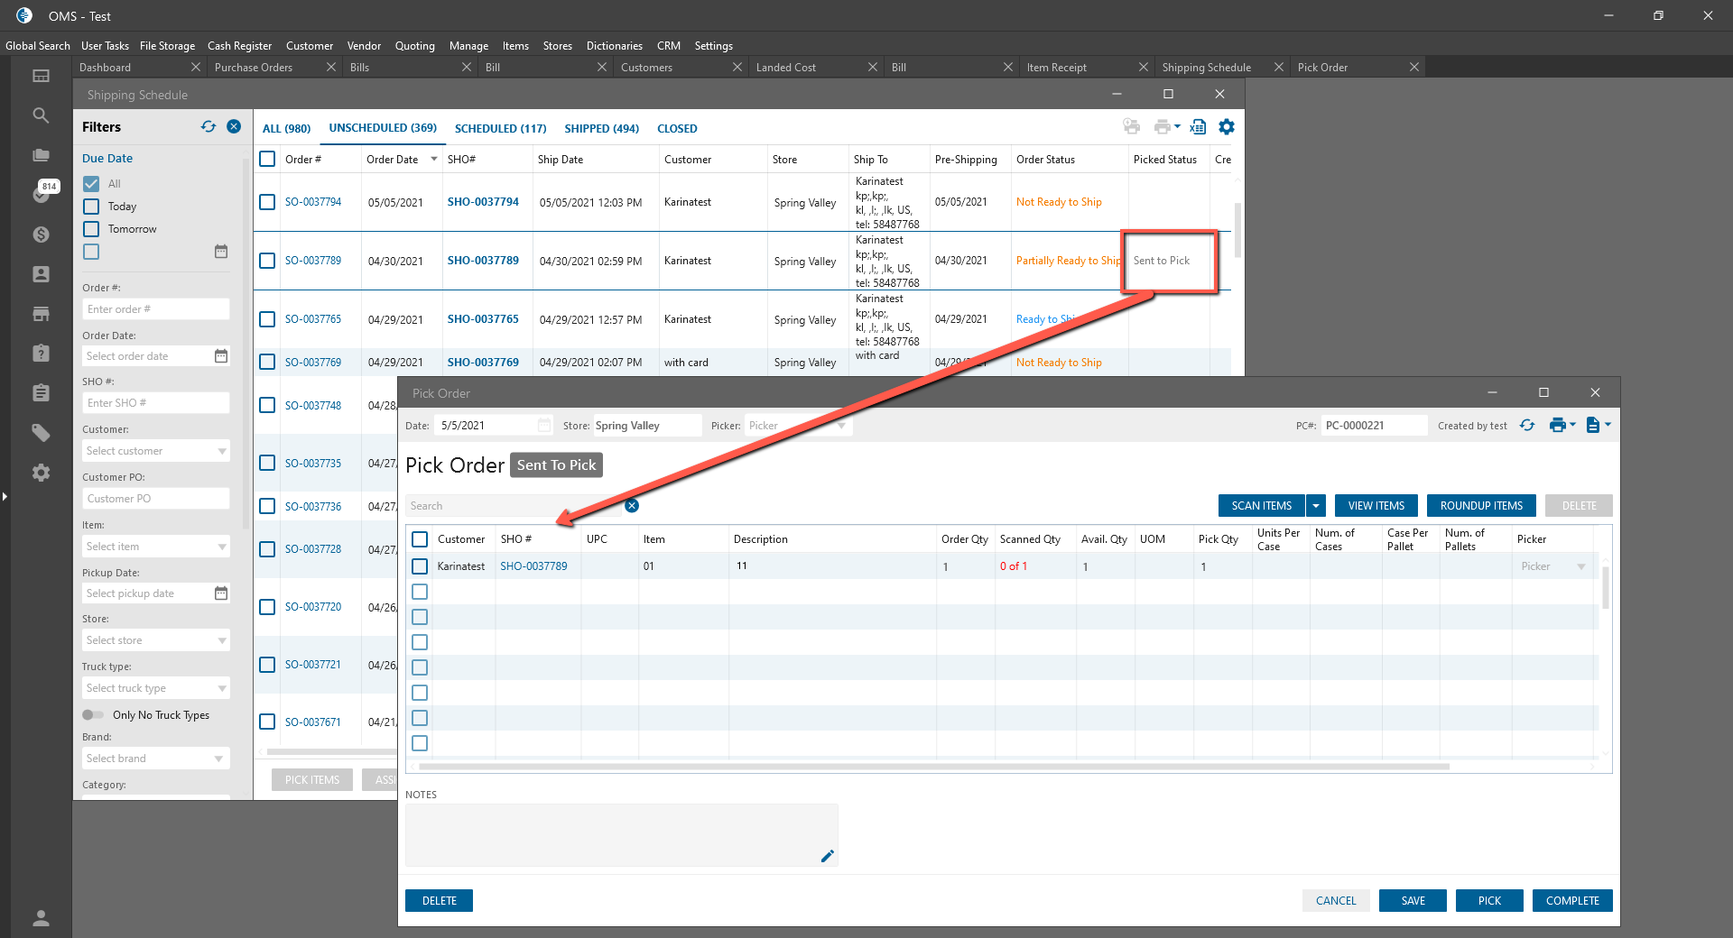Image resolution: width=1733 pixels, height=938 pixels.
Task: Focus the Customer PO filter field
Action: tap(156, 499)
